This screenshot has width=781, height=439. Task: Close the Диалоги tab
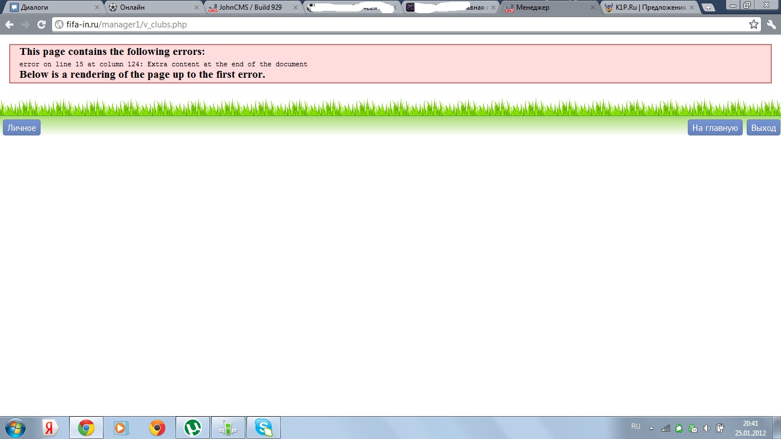coord(97,7)
